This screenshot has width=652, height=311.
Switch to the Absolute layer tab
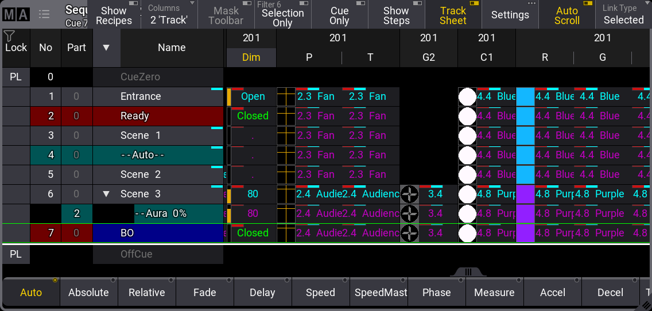tap(88, 293)
